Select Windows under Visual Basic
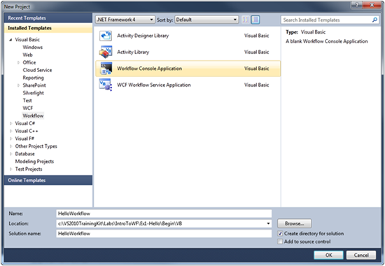385x266 pixels. [x=33, y=47]
